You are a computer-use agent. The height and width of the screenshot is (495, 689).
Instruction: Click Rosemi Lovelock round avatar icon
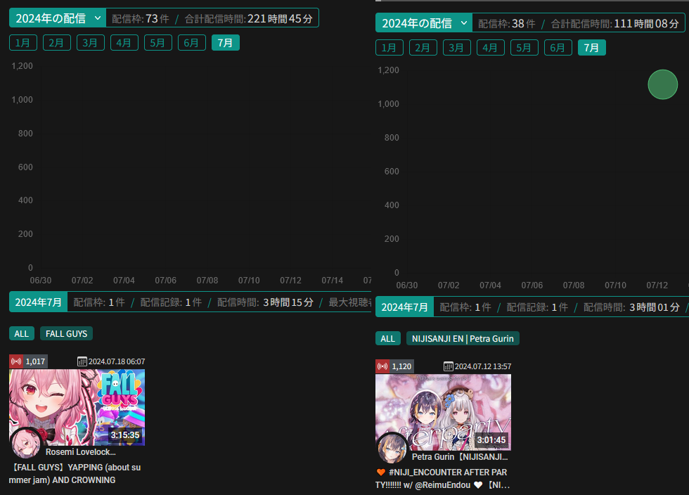pos(26,443)
